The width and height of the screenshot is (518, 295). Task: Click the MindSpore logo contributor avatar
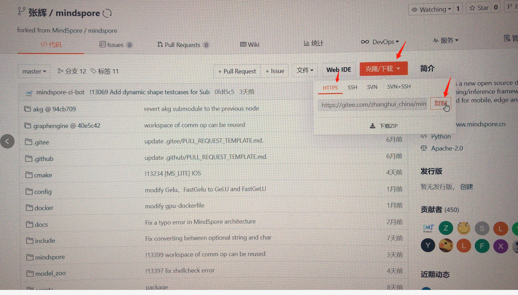coord(428,228)
